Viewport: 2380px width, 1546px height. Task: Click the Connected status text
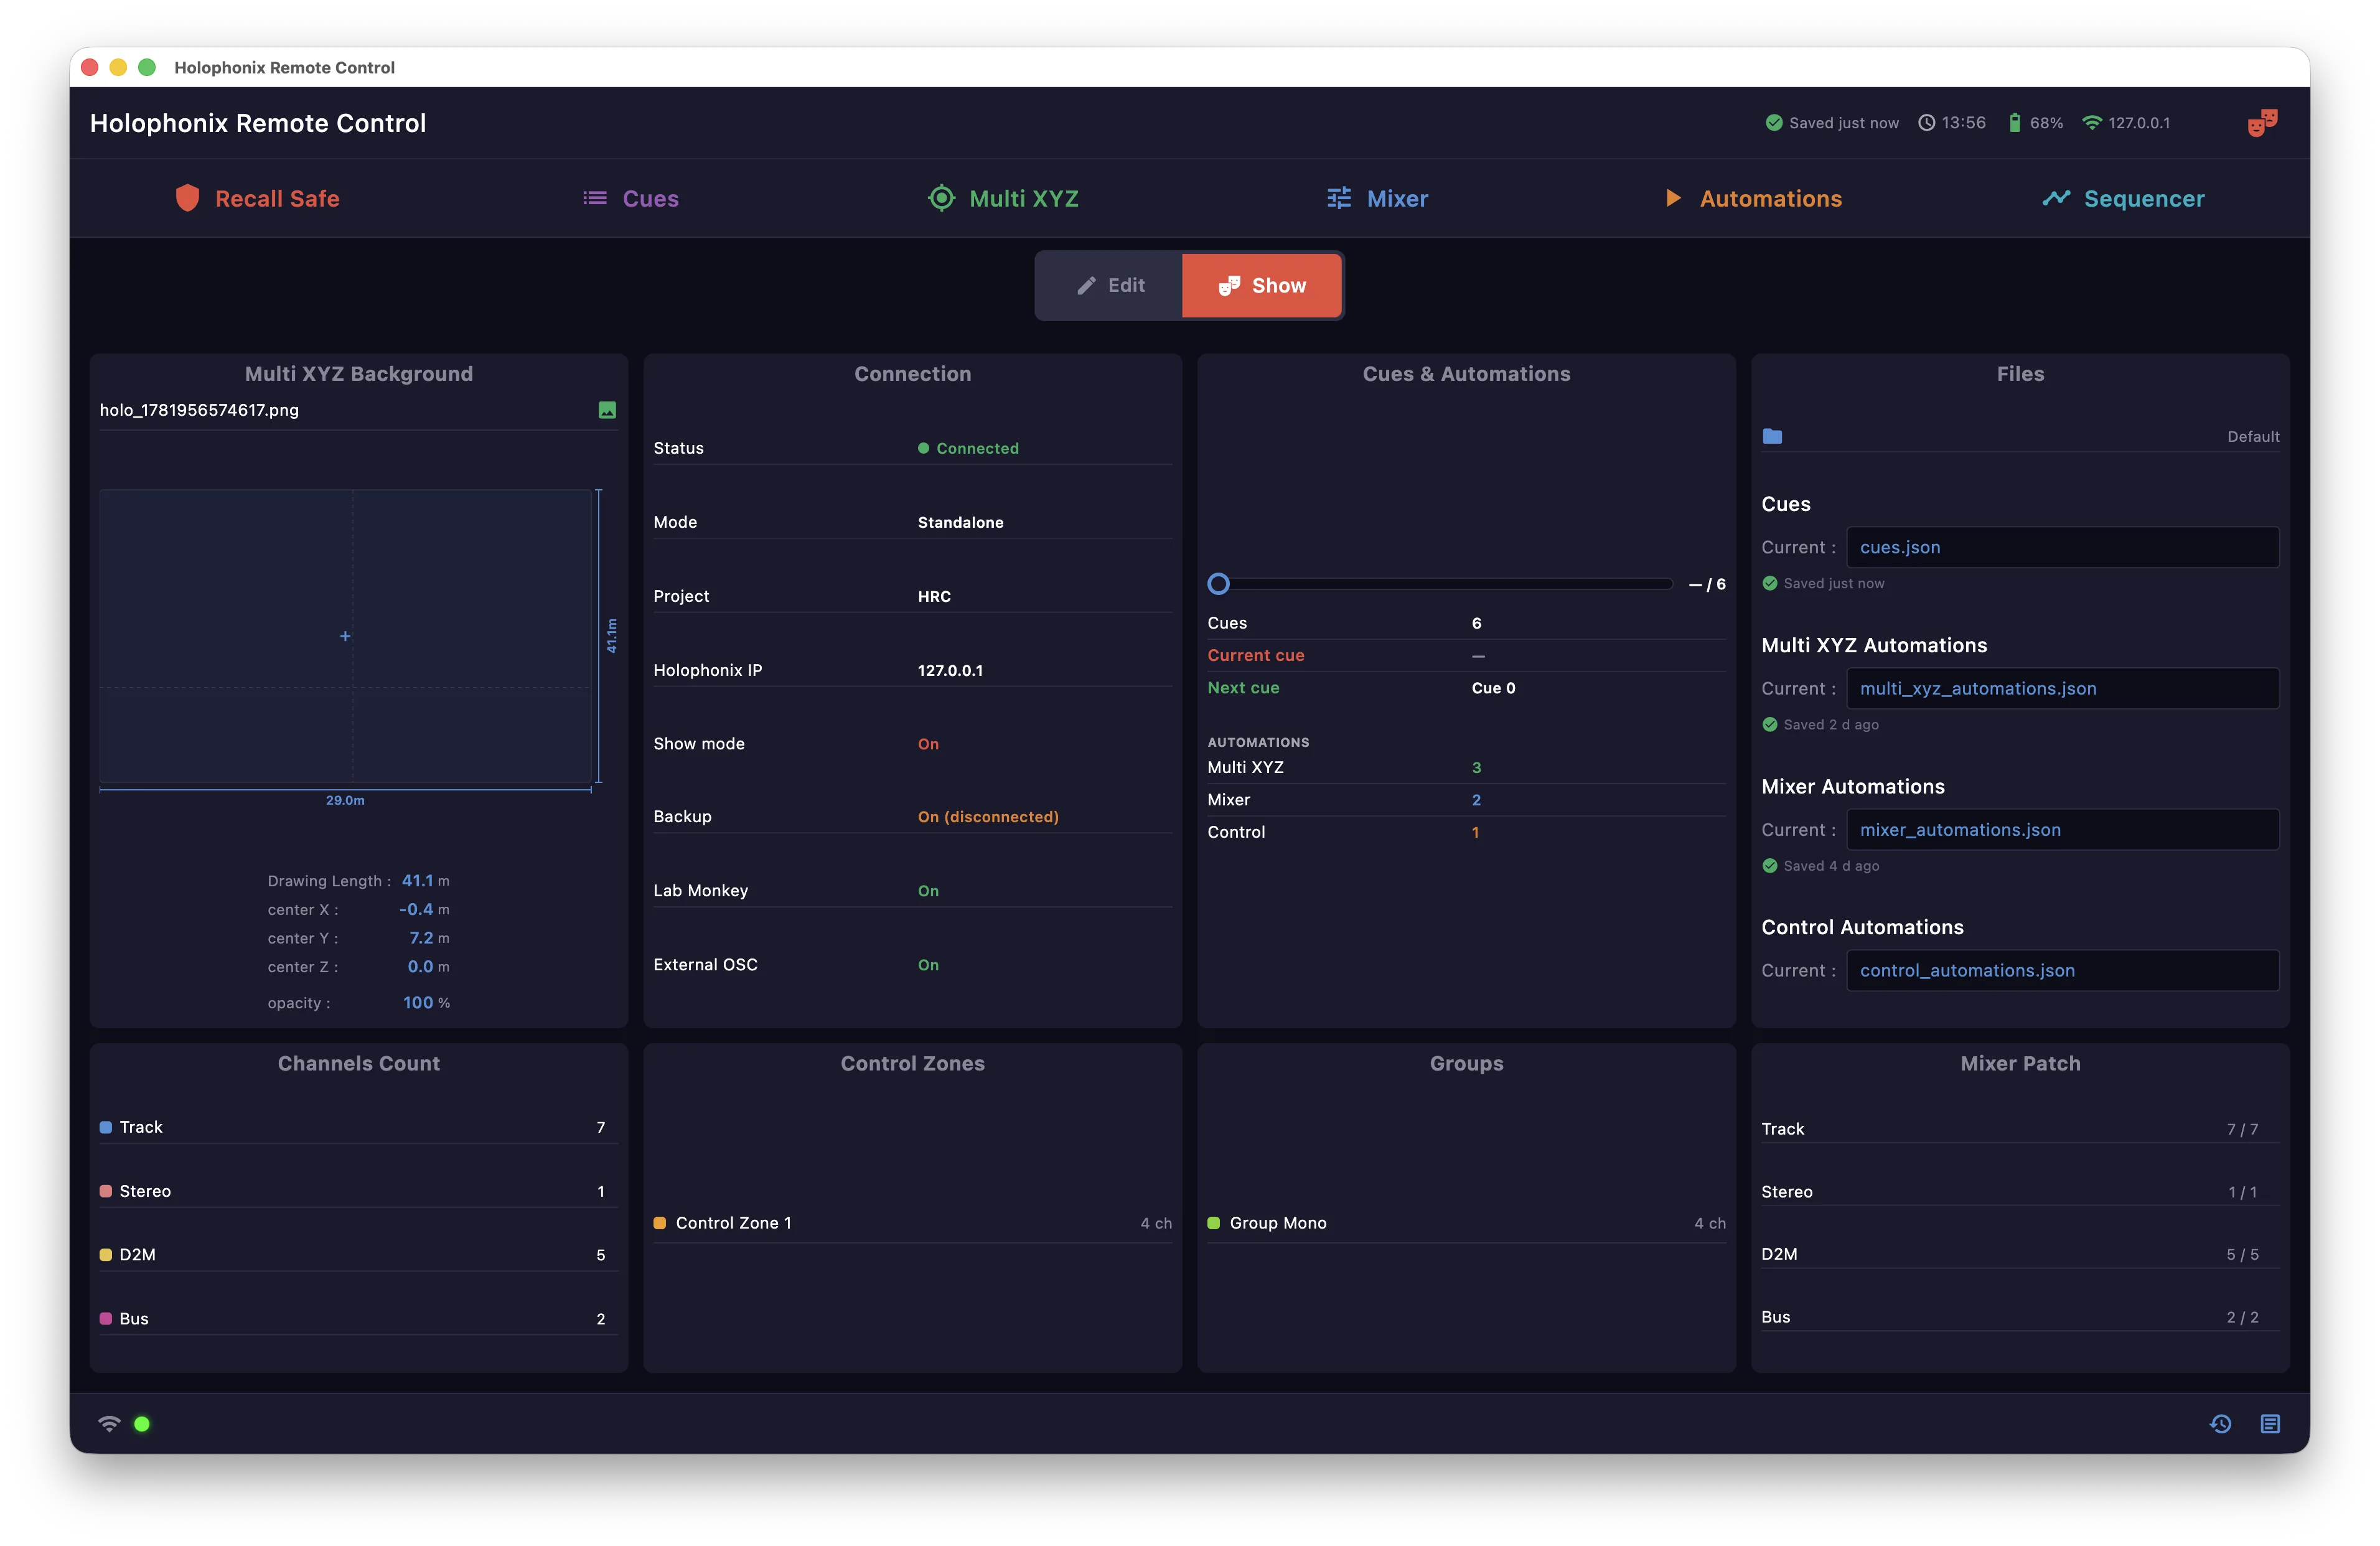[x=977, y=448]
